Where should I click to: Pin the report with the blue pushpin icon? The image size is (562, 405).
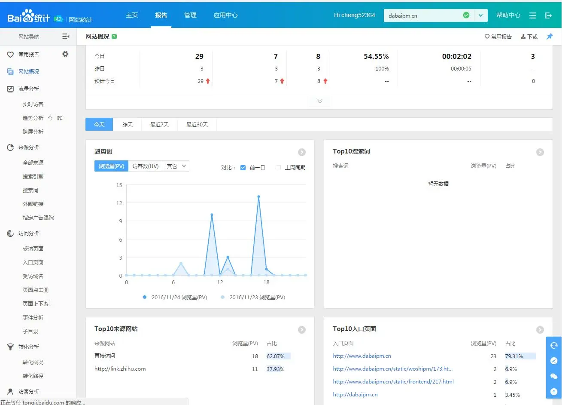point(550,37)
